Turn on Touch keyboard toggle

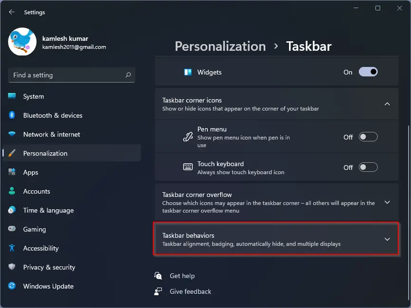click(368, 167)
